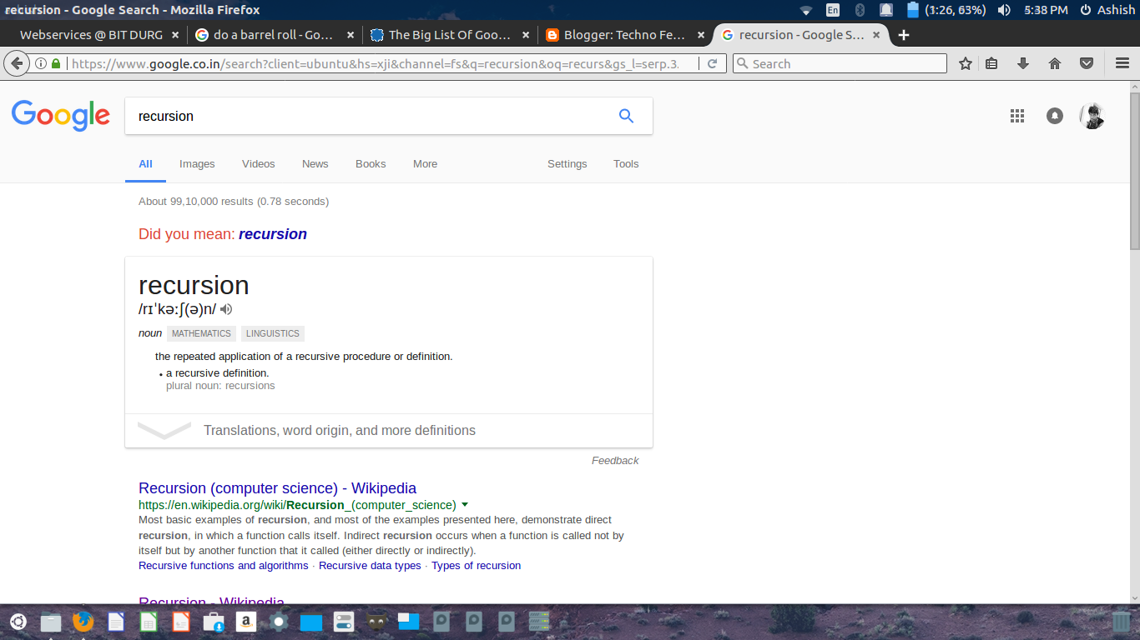Open Files manager from the dock

(51, 622)
